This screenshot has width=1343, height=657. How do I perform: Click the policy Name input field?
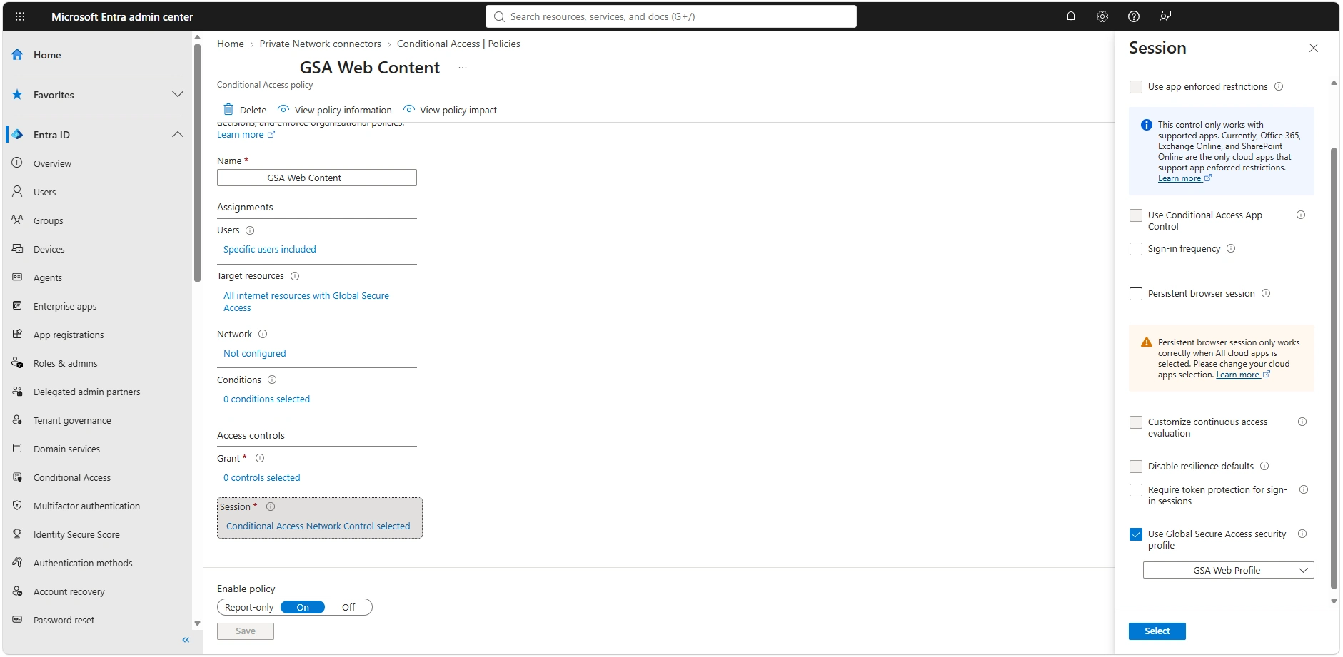[317, 178]
